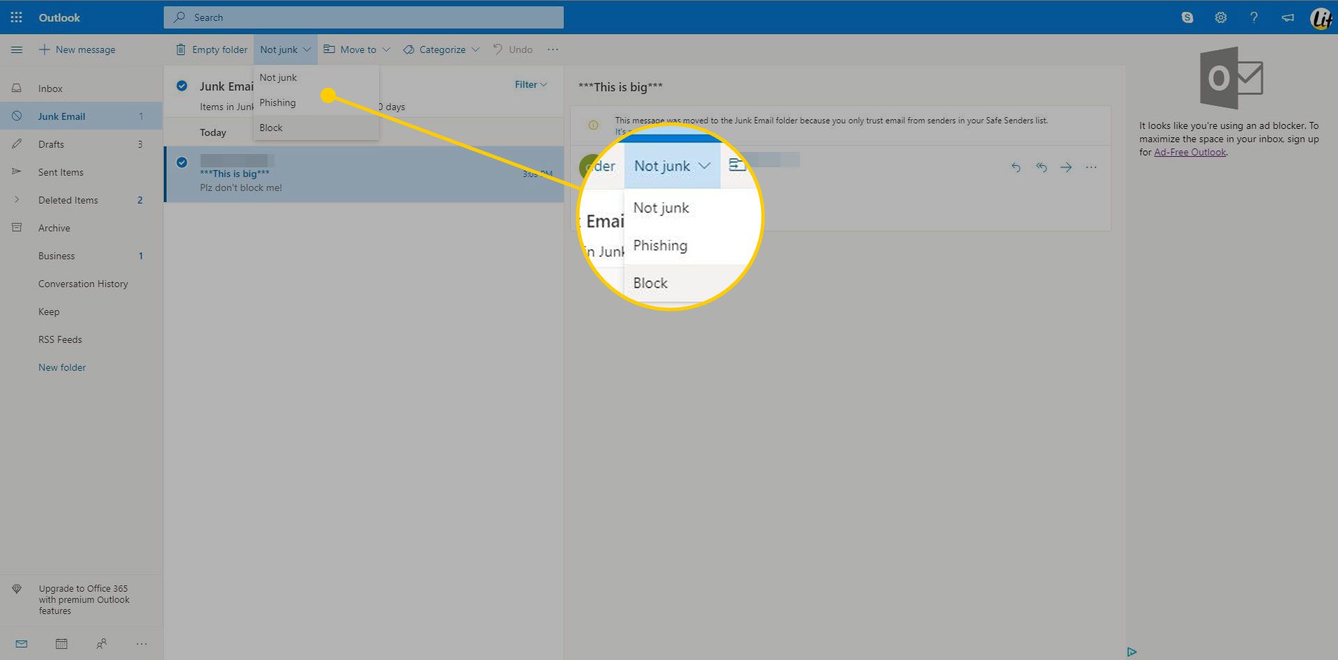Click the Outlook logo image in ad pane
The width and height of the screenshot is (1338, 660).
1231,78
